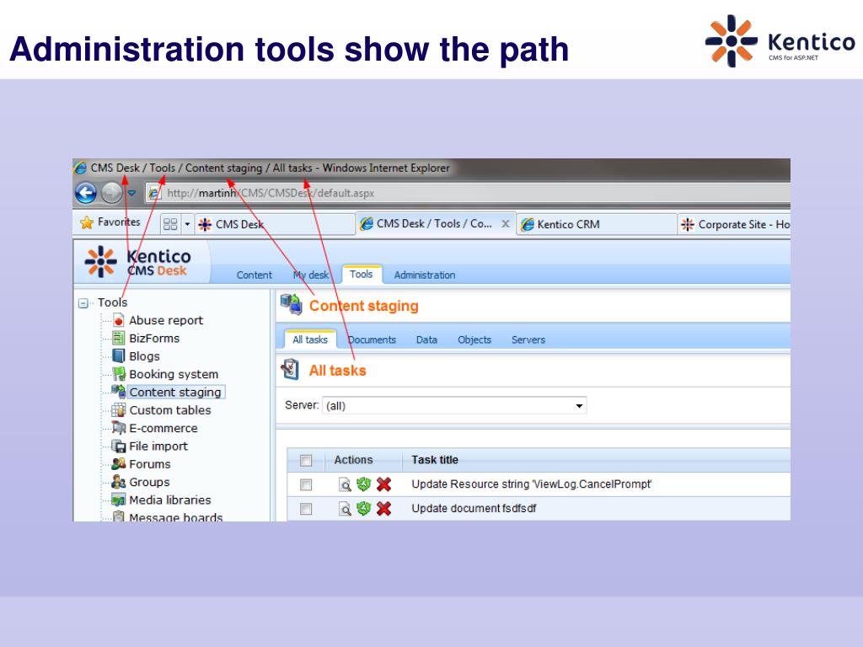Click the browser Back arrow button
863x647 pixels.
pyautogui.click(x=86, y=193)
